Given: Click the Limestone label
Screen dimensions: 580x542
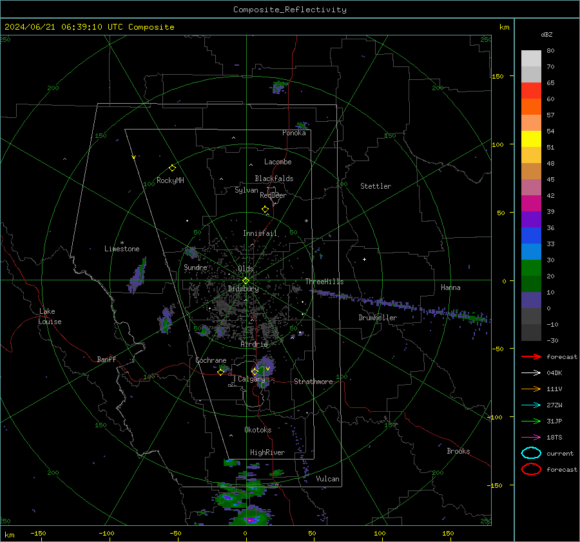Looking at the screenshot, I should (122, 249).
